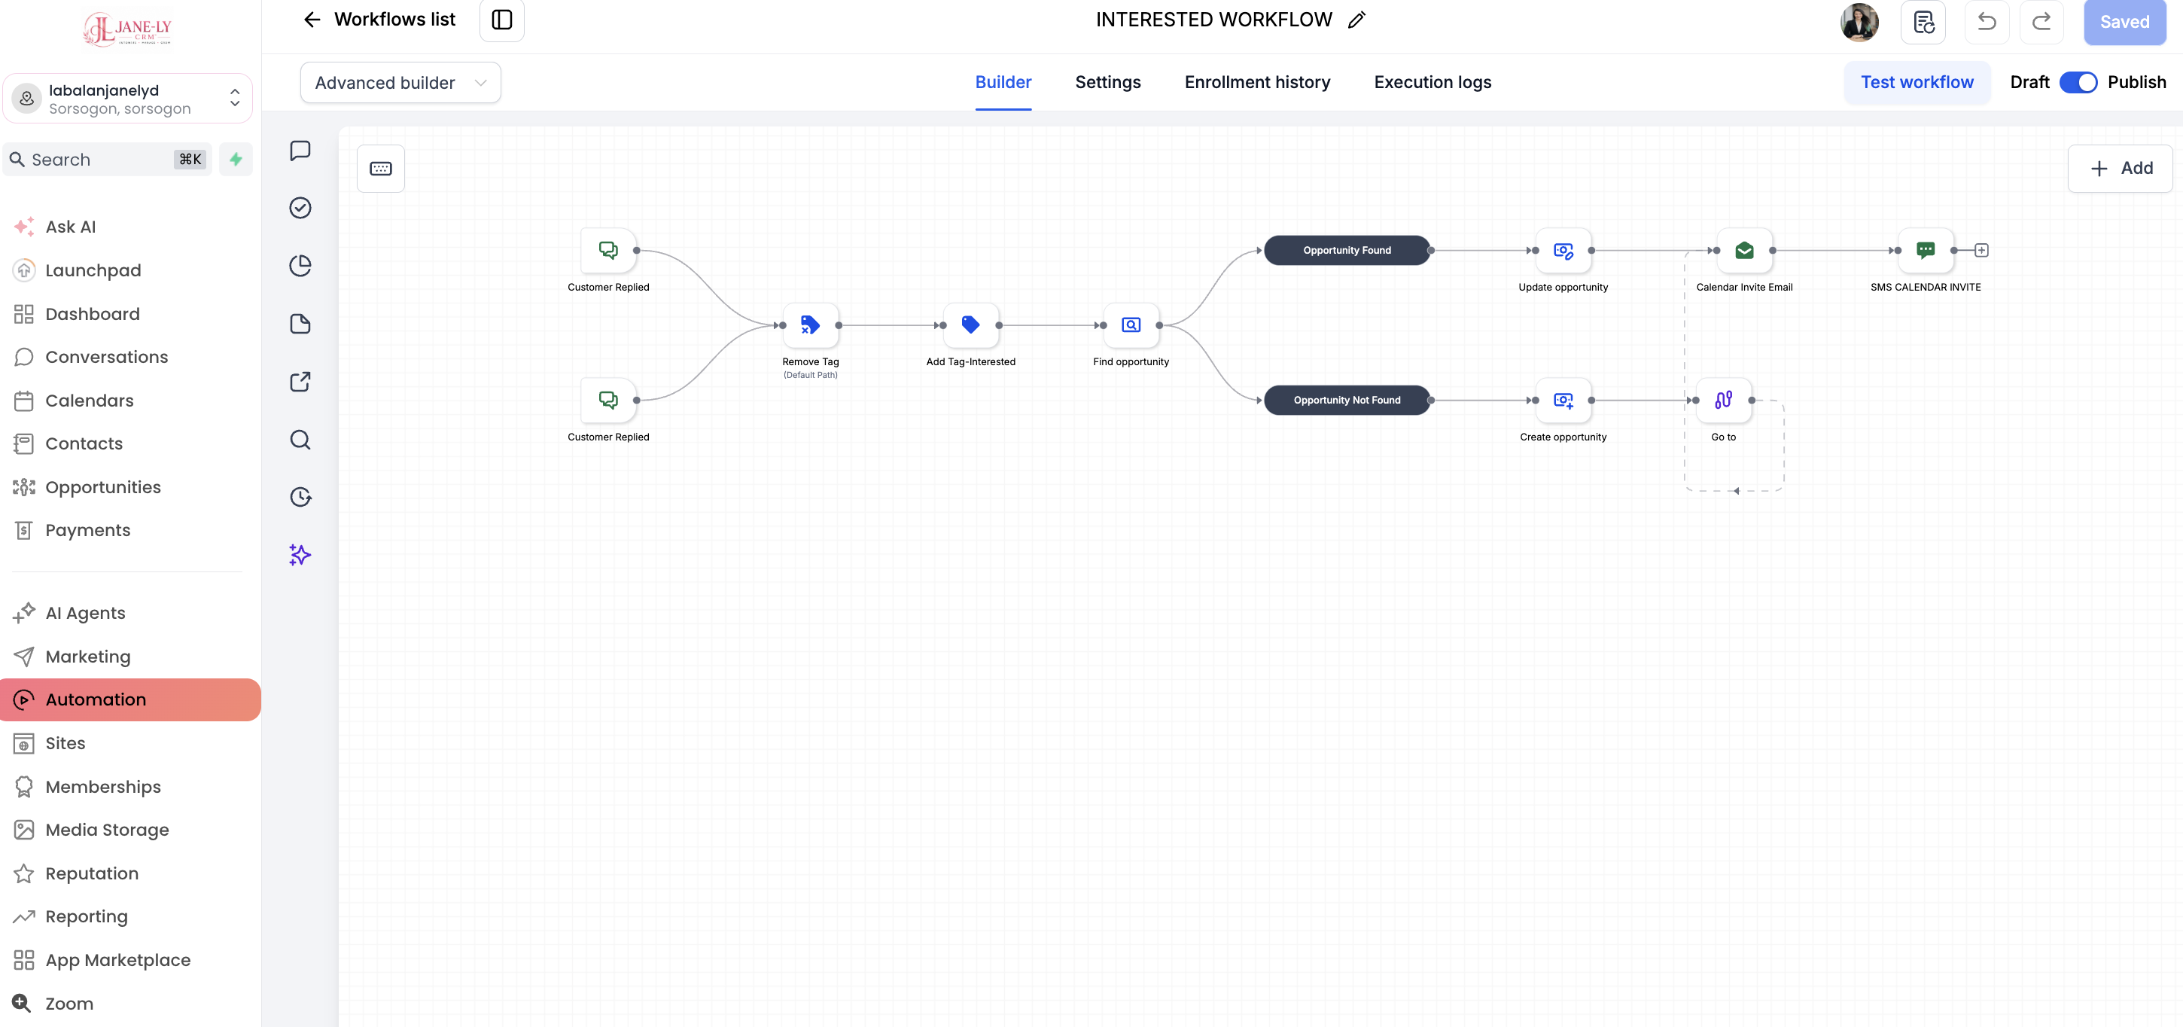Edit workflow name with pencil icon
Image resolution: width=2183 pixels, height=1027 pixels.
coord(1356,20)
